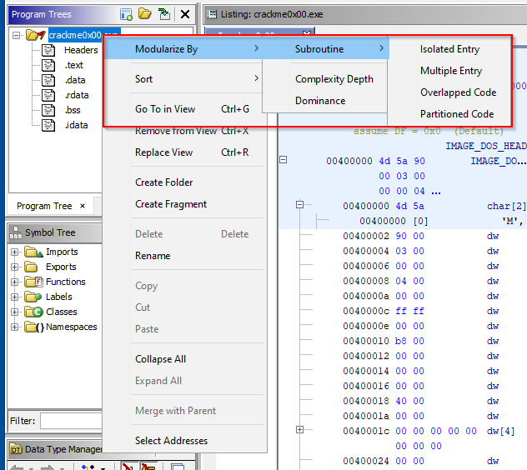Expand the Functions node in Symbol Tree

click(x=14, y=282)
